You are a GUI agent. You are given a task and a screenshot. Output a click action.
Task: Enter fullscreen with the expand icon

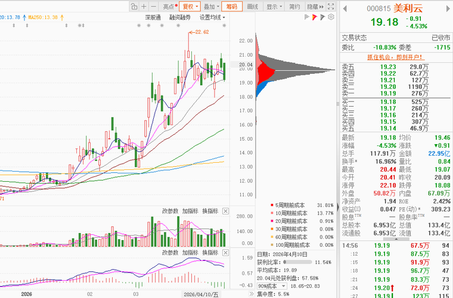click(331, 7)
